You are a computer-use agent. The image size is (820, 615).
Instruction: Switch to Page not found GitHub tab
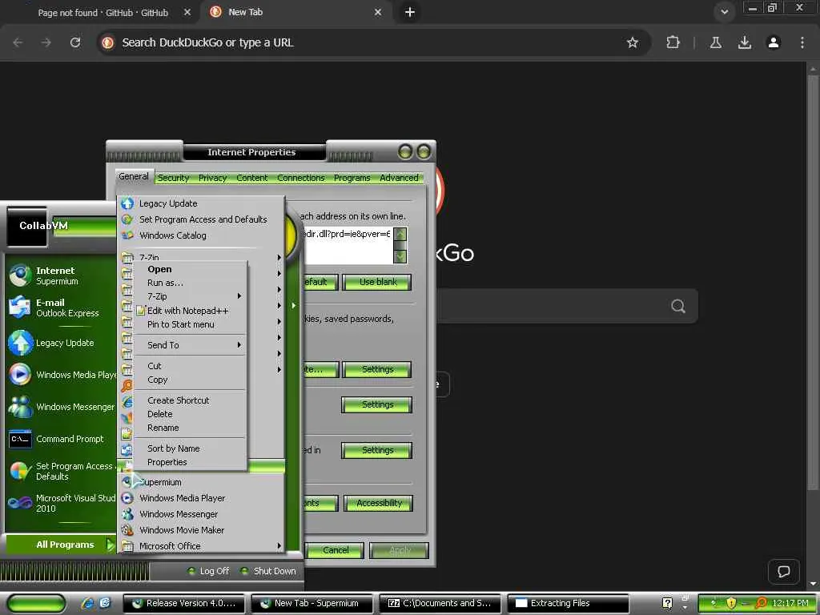103,12
